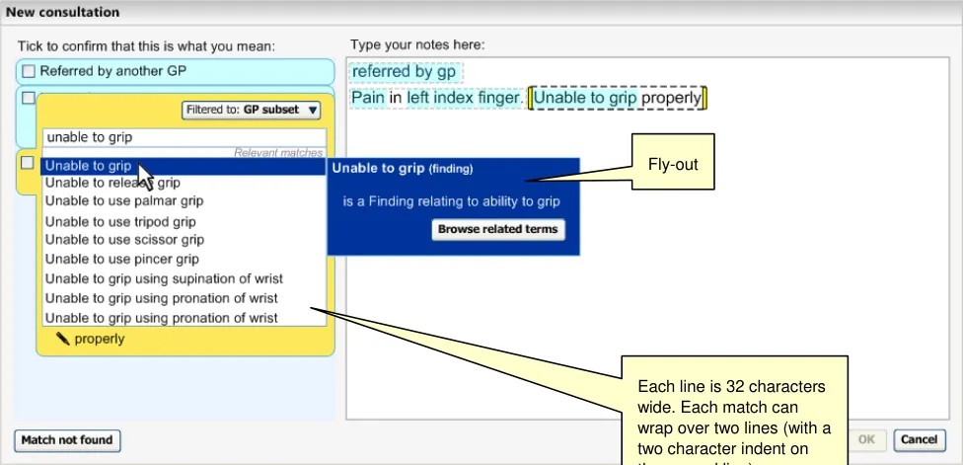Open the "Filtered to: GP subset" dropdown
Screen dimensions: 963x465
[252, 111]
